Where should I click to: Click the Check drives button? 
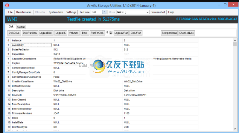click(x=186, y=33)
